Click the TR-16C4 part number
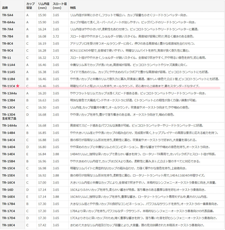Viewport: 225px width, 230px height. 8,183
